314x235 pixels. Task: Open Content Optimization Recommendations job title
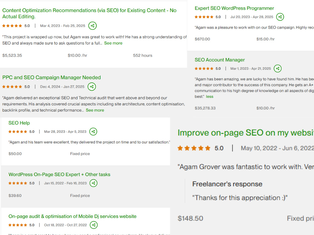[89, 13]
